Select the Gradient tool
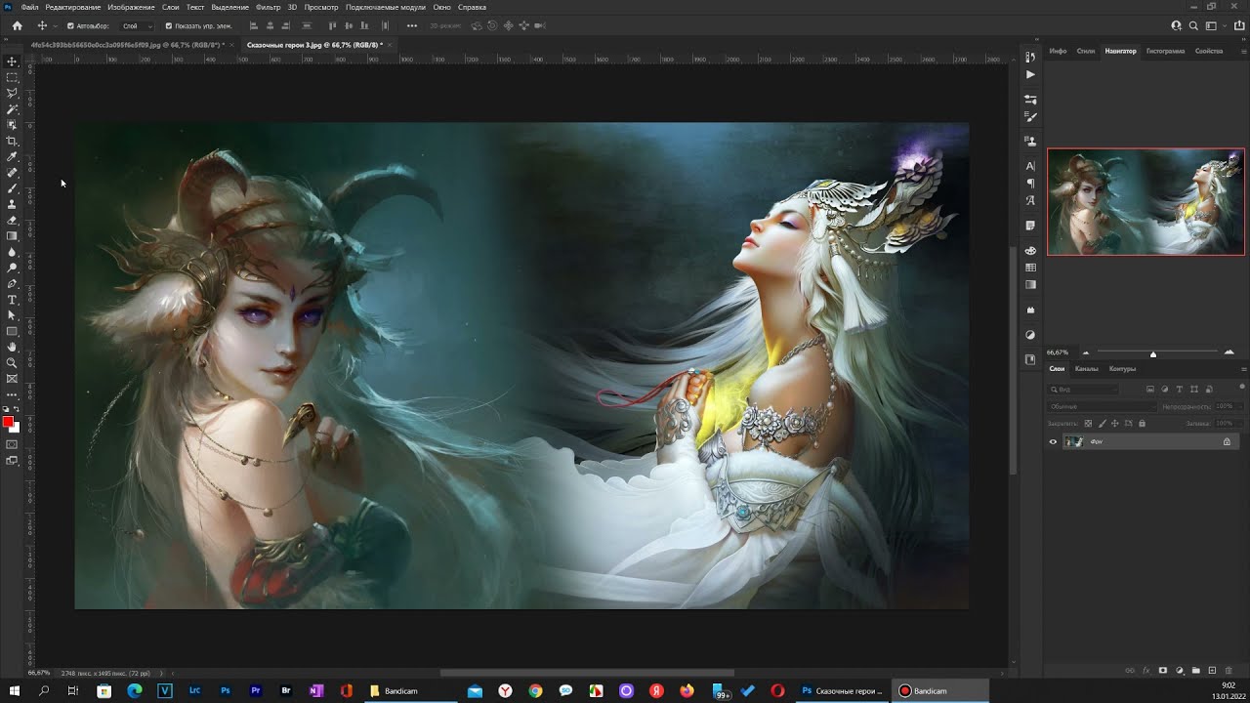This screenshot has height=703, width=1250. click(x=12, y=236)
